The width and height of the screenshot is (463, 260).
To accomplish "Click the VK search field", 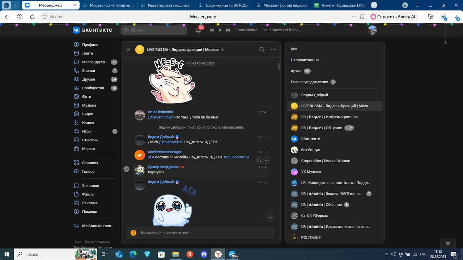I will 154,30.
